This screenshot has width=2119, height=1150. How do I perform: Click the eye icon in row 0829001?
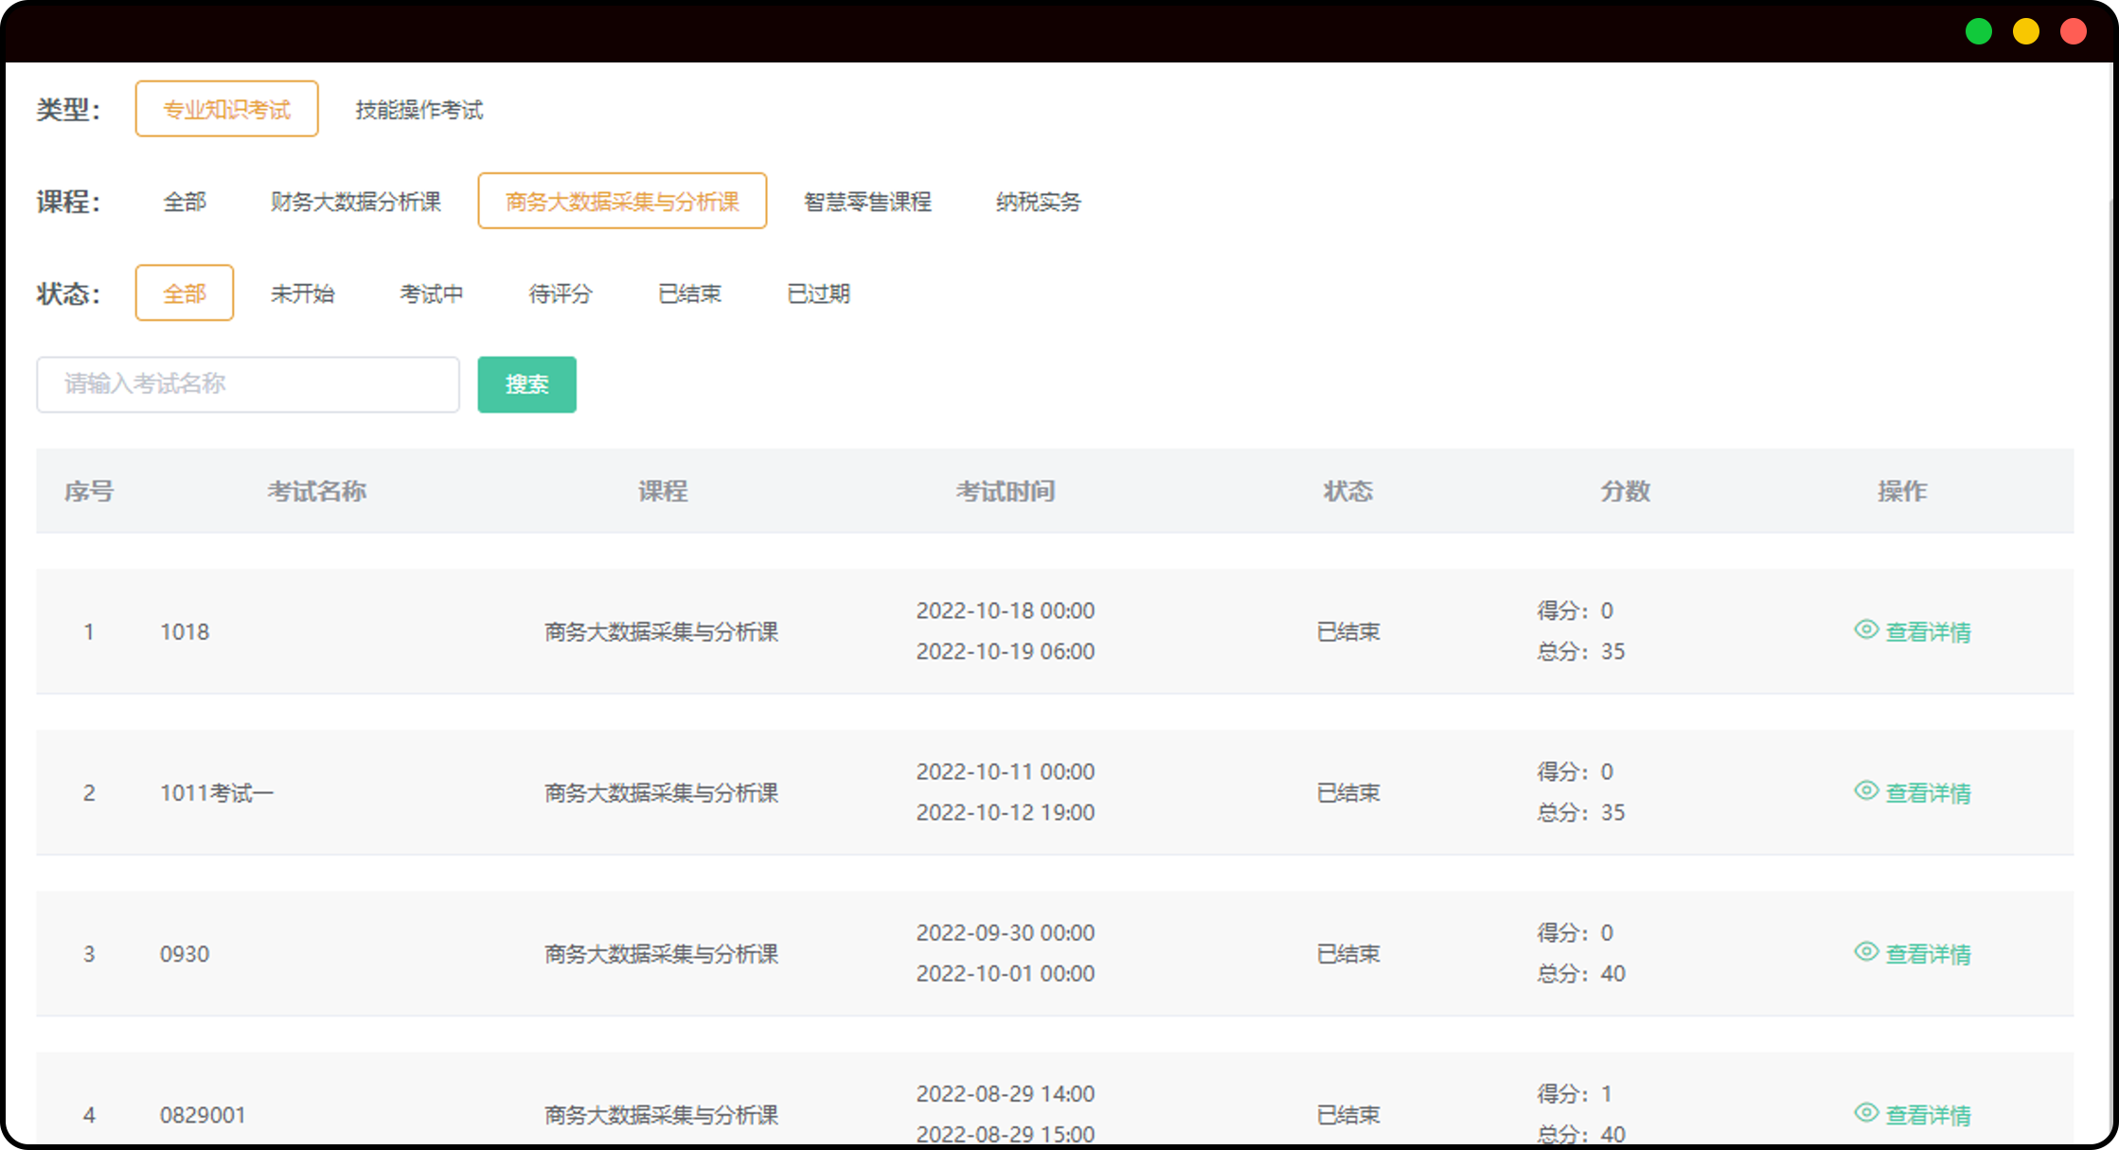click(1865, 1113)
